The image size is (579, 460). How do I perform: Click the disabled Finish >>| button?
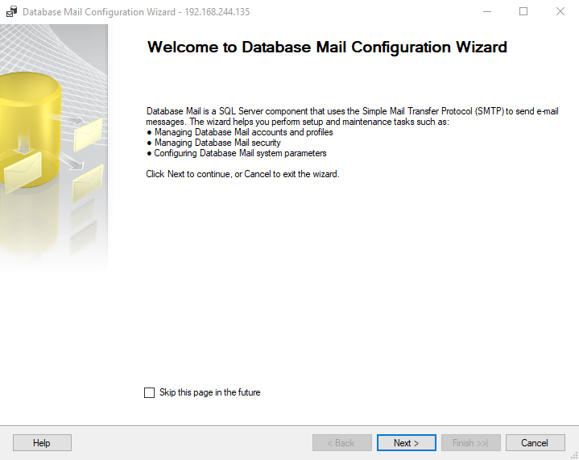[471, 442]
